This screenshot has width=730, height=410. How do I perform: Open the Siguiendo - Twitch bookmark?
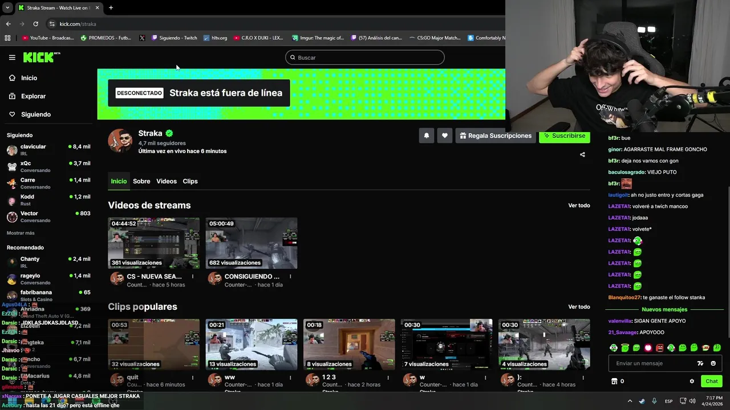[174, 38]
